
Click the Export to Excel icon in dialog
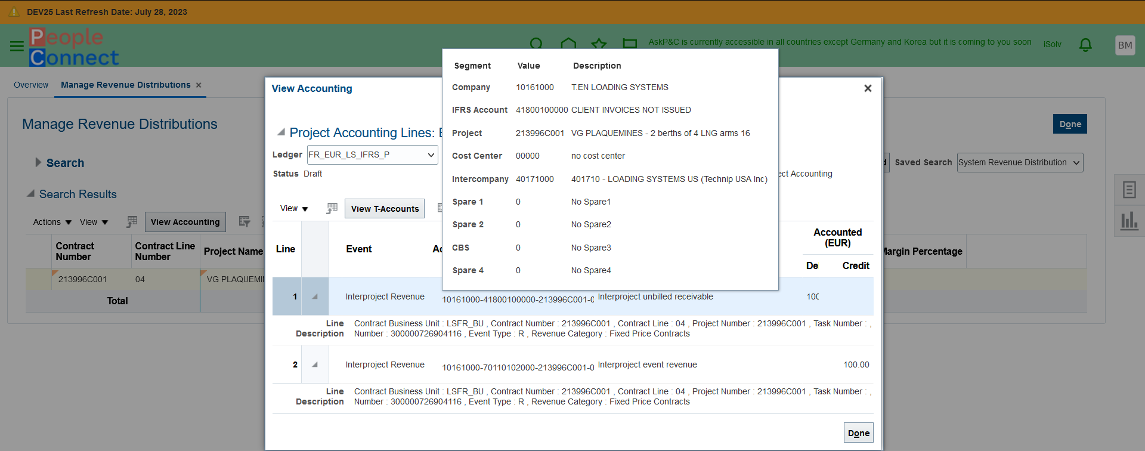pos(332,208)
